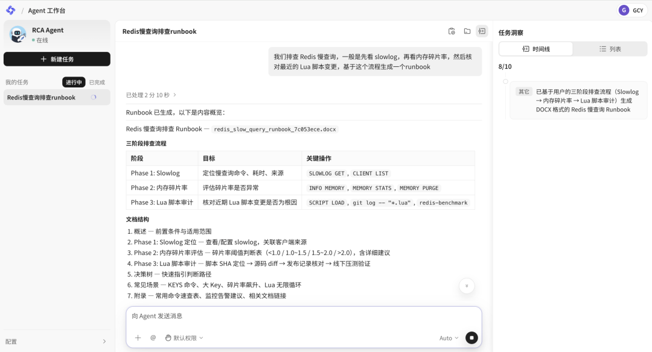This screenshot has width=652, height=352.
Task: Jump to bottom with the double-chevron button
Action: tap(467, 286)
